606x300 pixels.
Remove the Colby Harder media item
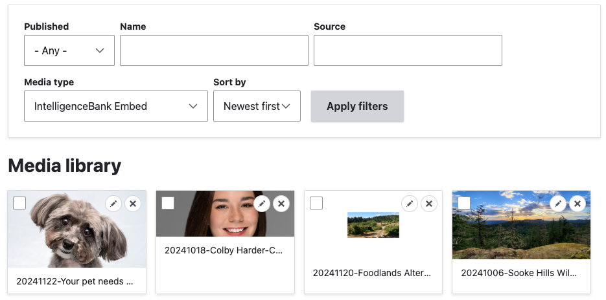tap(281, 204)
